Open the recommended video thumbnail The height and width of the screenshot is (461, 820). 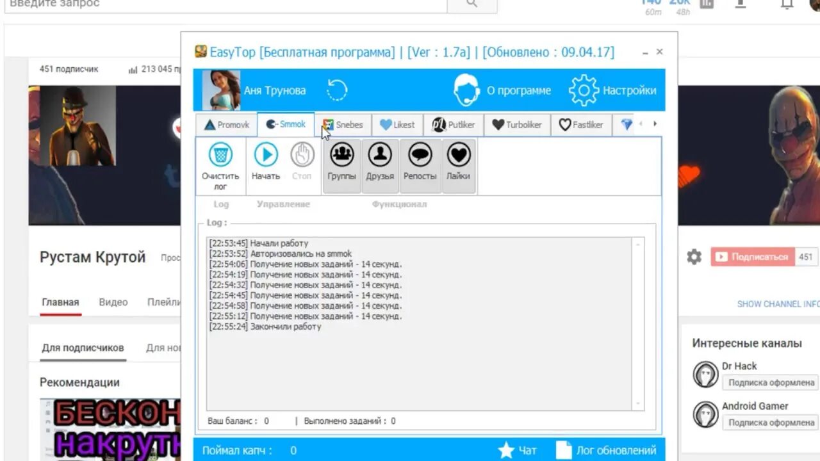coord(110,429)
